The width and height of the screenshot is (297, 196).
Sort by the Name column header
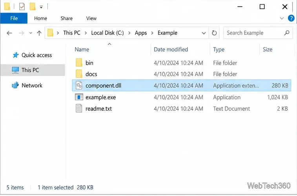(x=82, y=49)
